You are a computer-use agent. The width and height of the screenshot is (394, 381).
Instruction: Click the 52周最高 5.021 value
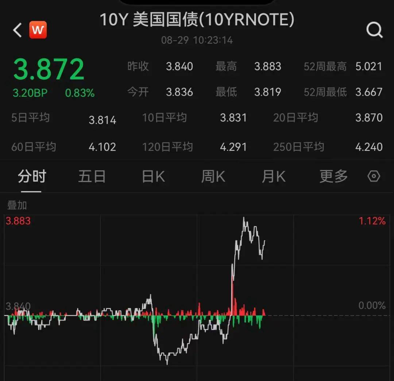tap(368, 67)
